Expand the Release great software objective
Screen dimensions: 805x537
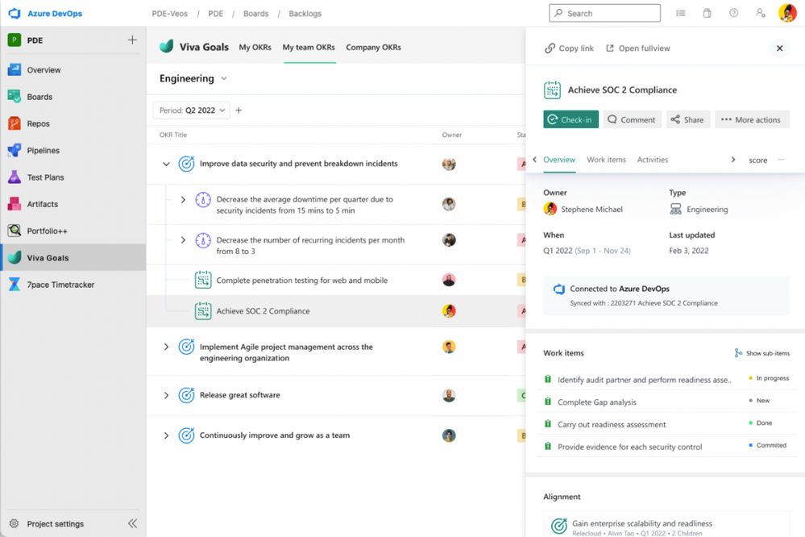click(x=165, y=395)
